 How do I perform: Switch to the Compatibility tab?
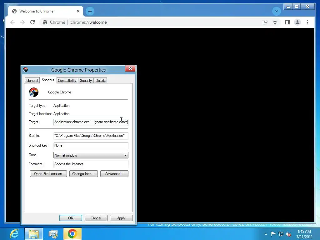click(67, 81)
